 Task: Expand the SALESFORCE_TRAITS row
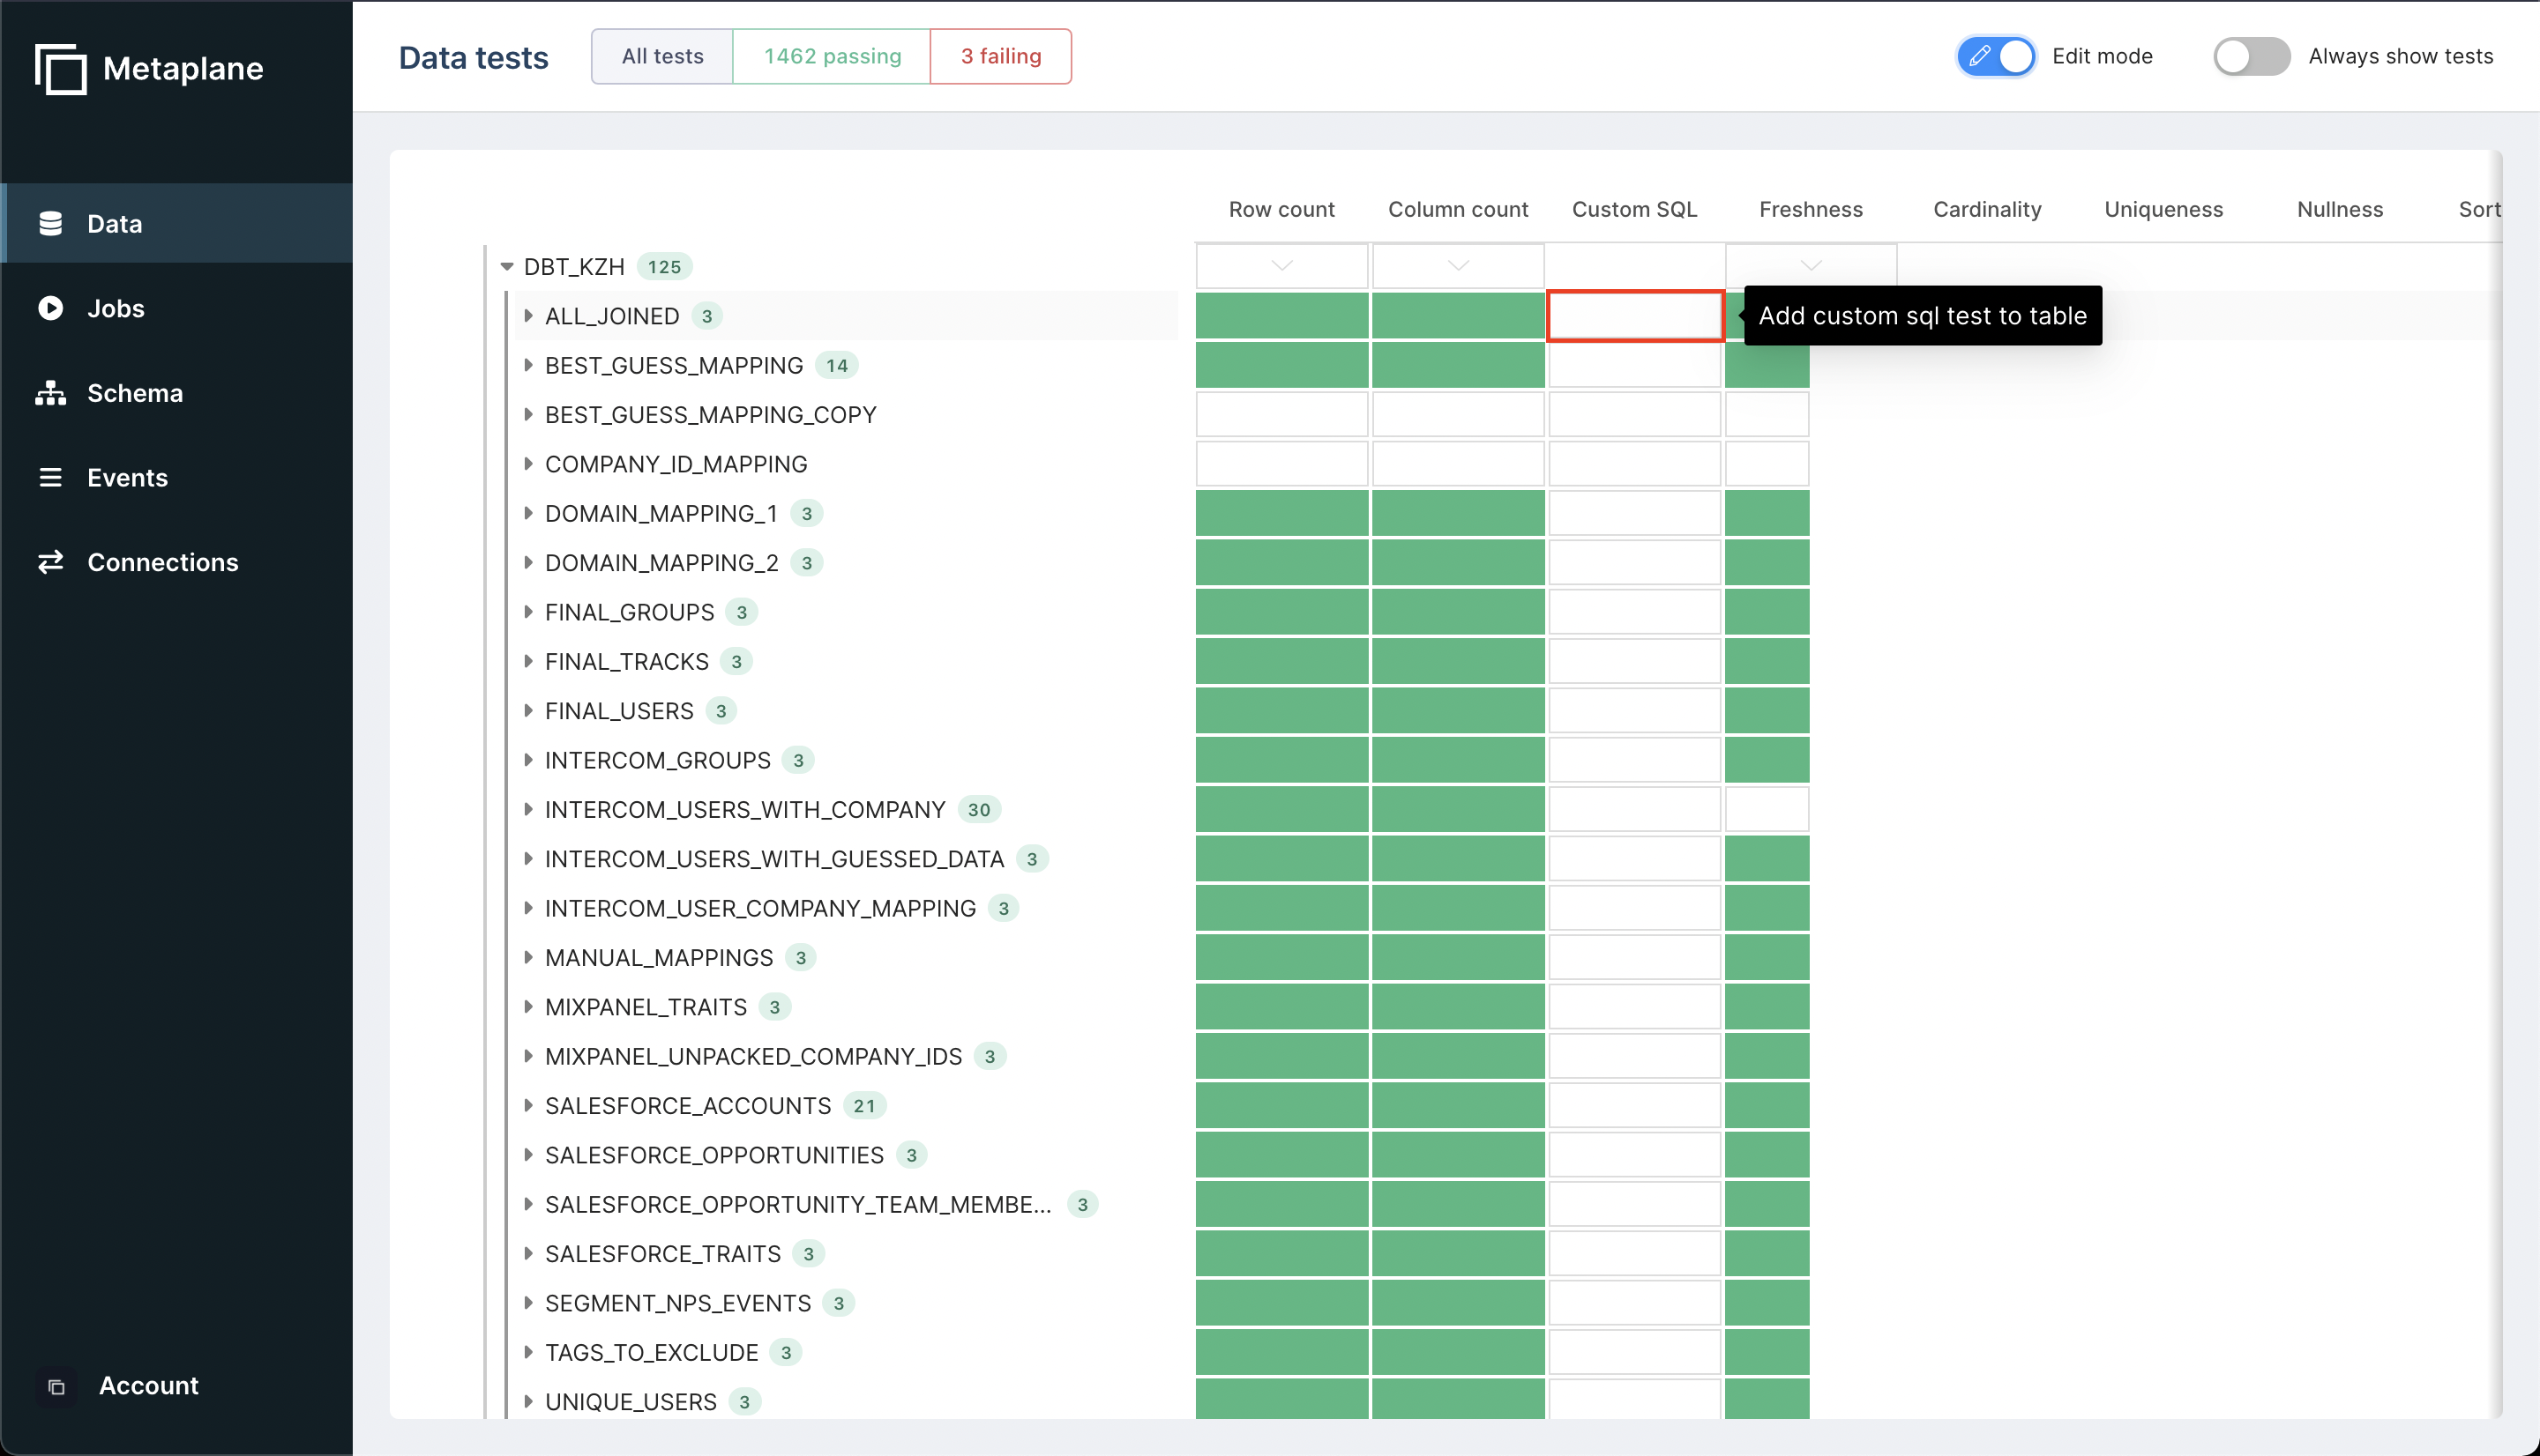pyautogui.click(x=528, y=1253)
